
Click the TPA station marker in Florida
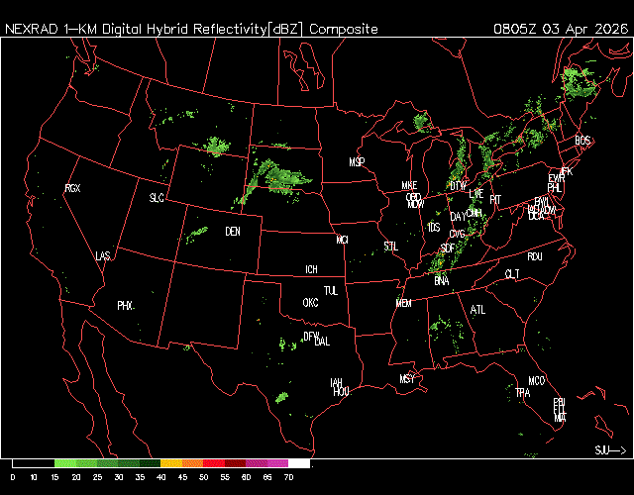click(x=523, y=393)
